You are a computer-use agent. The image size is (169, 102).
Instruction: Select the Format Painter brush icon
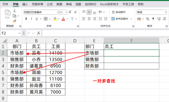[x=15, y=21]
